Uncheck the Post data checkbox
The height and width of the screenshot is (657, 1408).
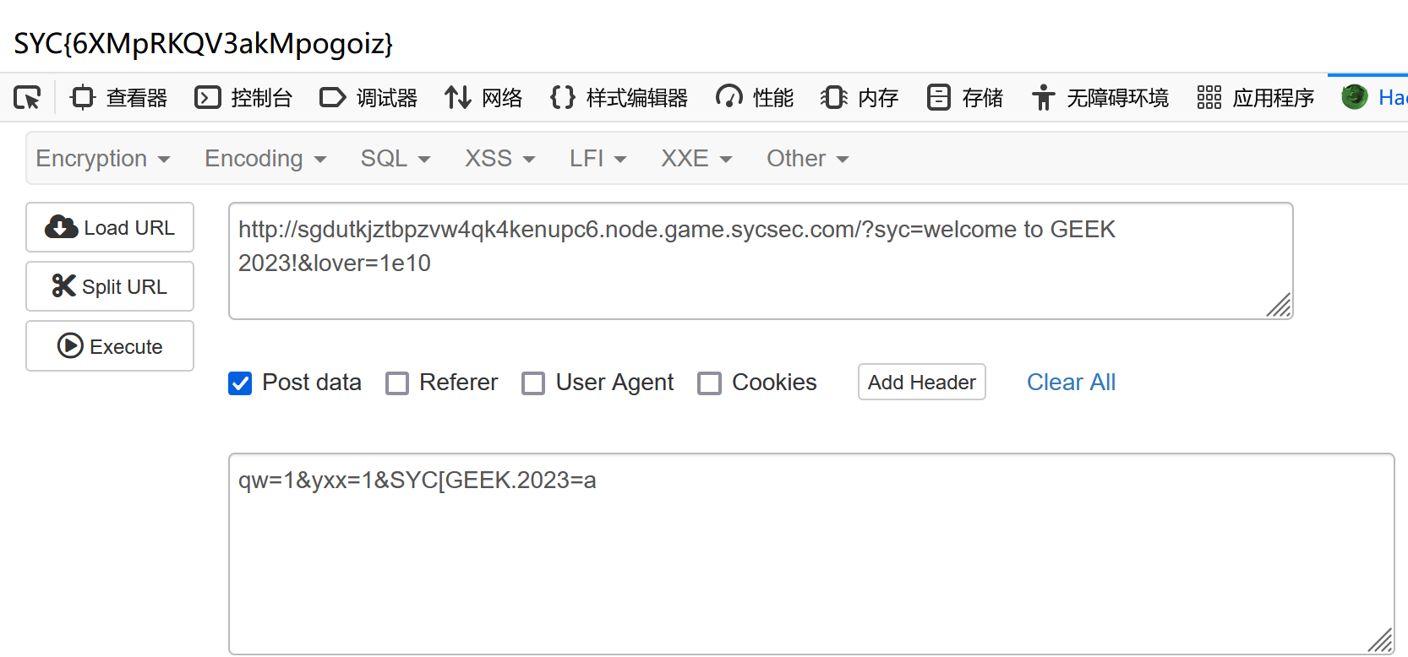coord(240,383)
